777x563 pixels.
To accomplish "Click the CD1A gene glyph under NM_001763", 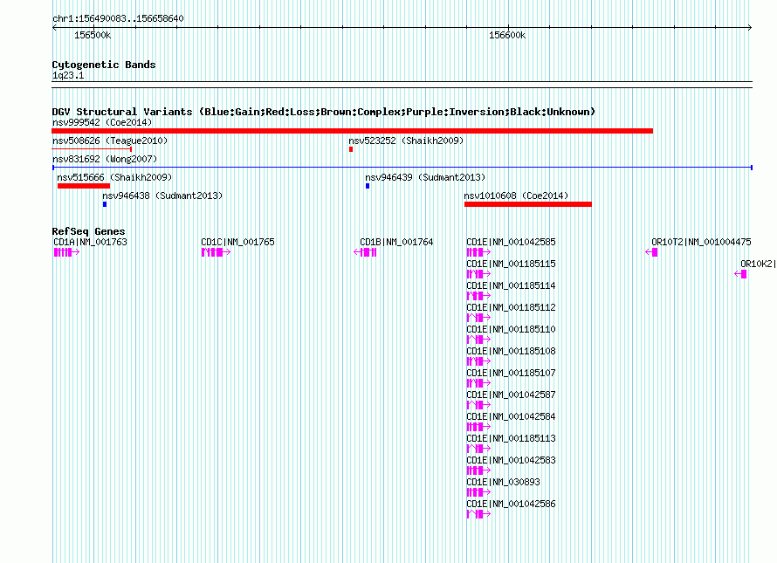I will [x=66, y=252].
